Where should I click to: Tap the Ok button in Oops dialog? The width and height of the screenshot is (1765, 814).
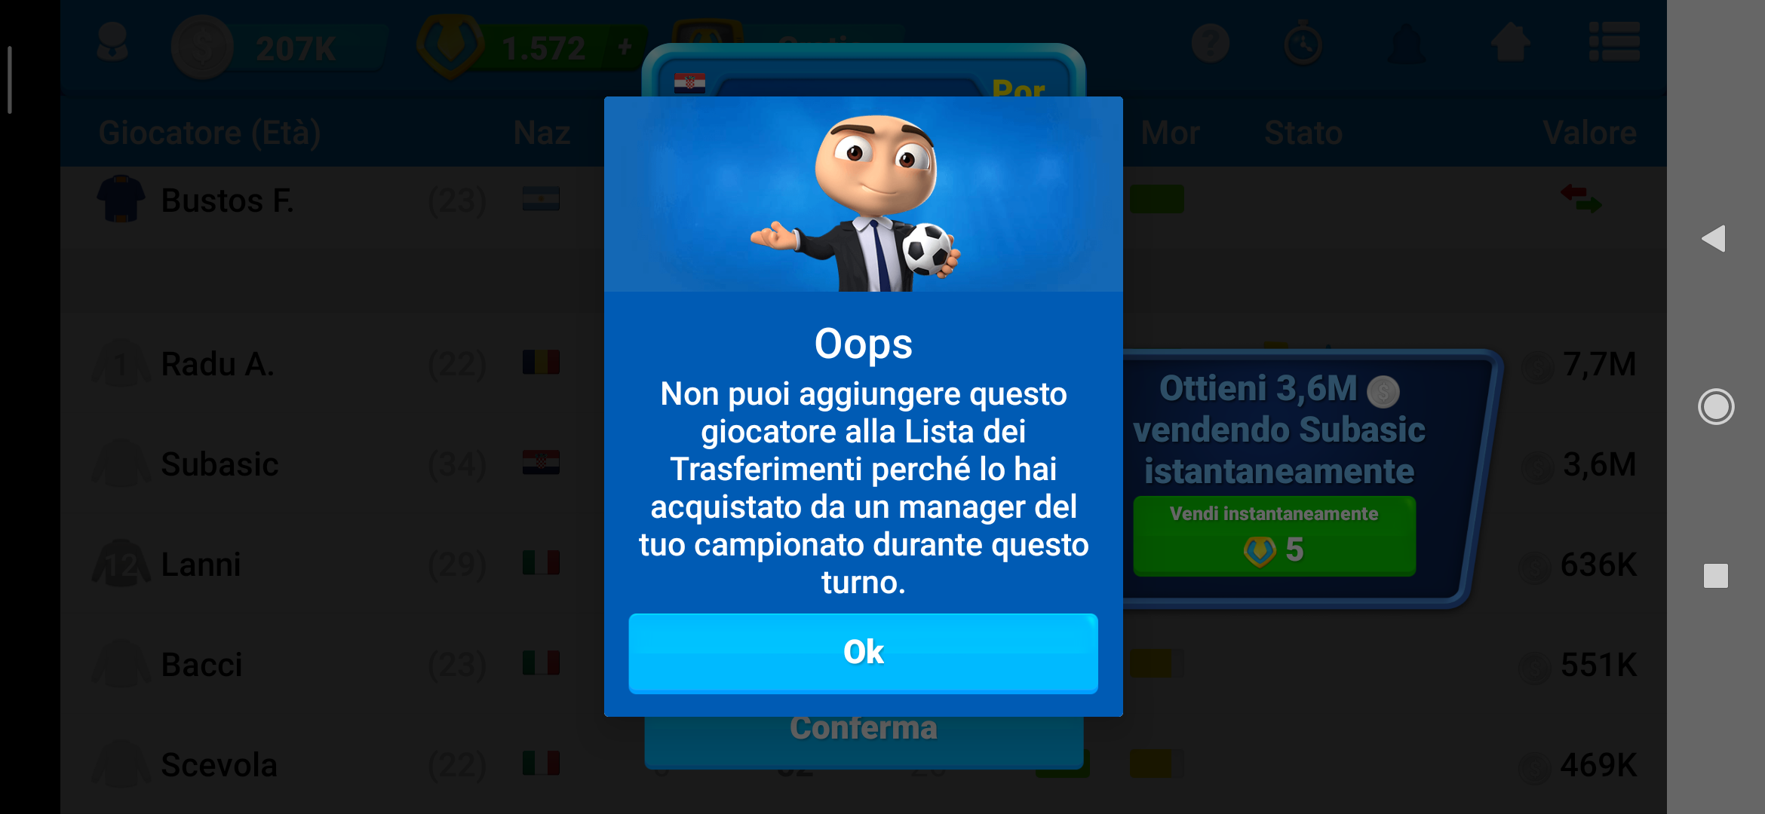tap(863, 653)
